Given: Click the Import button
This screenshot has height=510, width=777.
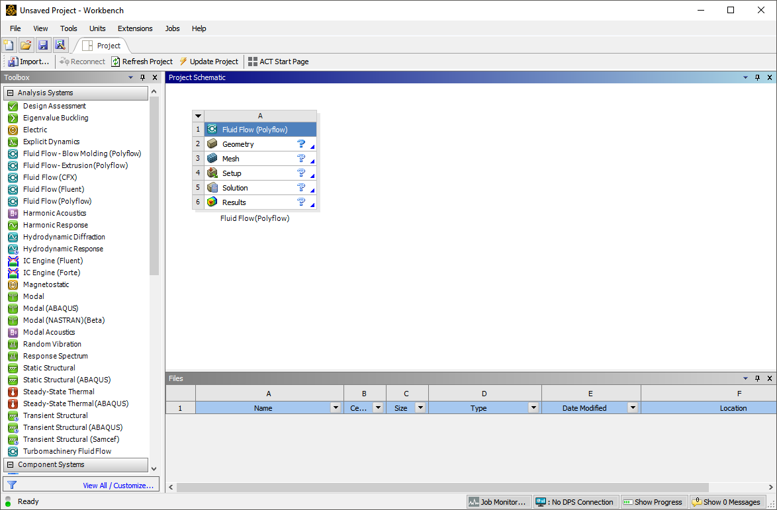Looking at the screenshot, I should click(x=28, y=62).
